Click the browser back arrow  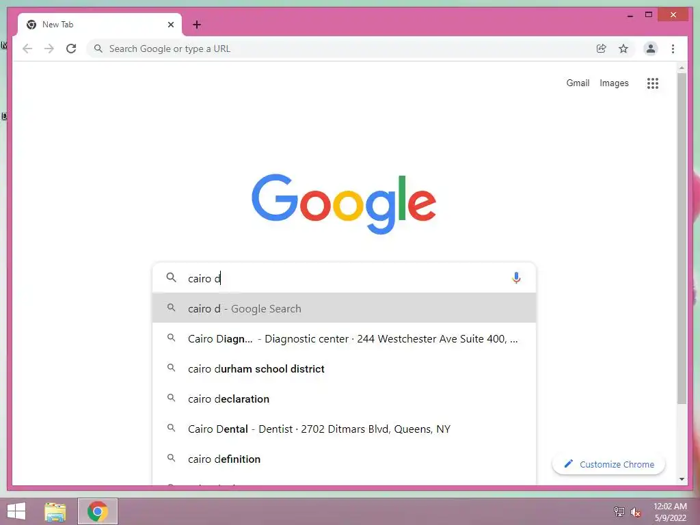click(x=27, y=49)
